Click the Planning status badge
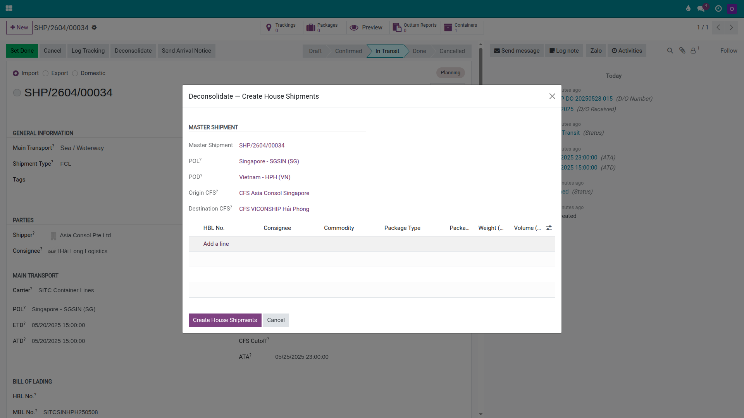 (x=450, y=73)
